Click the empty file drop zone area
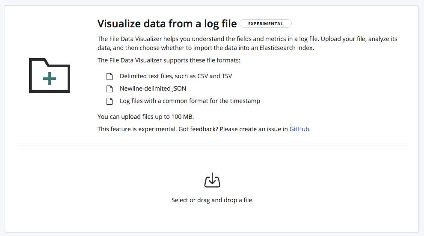Image resolution: width=424 pixels, height=236 pixels. point(212,188)
